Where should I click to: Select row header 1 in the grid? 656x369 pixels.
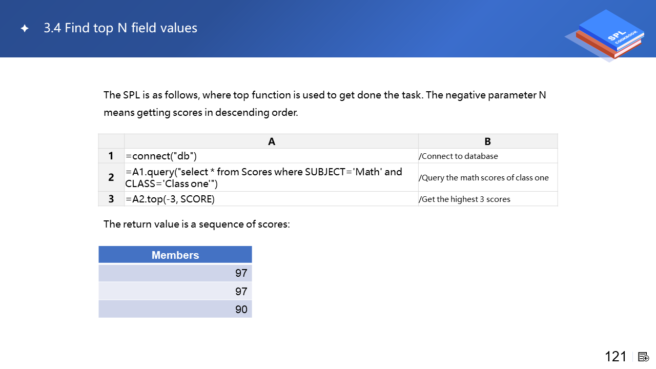(x=111, y=156)
